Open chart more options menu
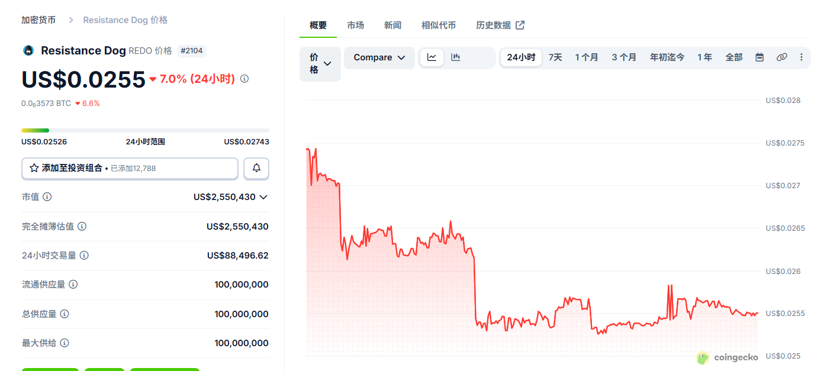 click(802, 57)
